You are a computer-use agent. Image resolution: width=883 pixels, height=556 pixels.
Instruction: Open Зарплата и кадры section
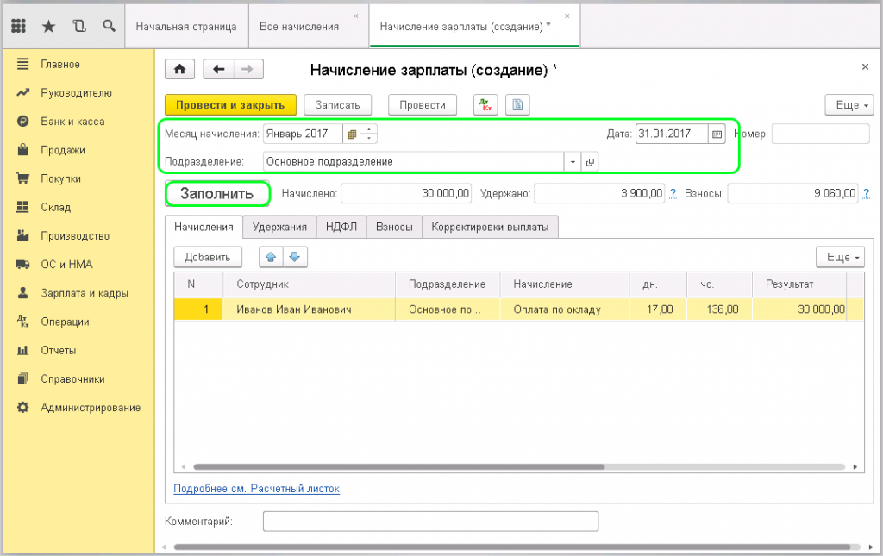85,293
